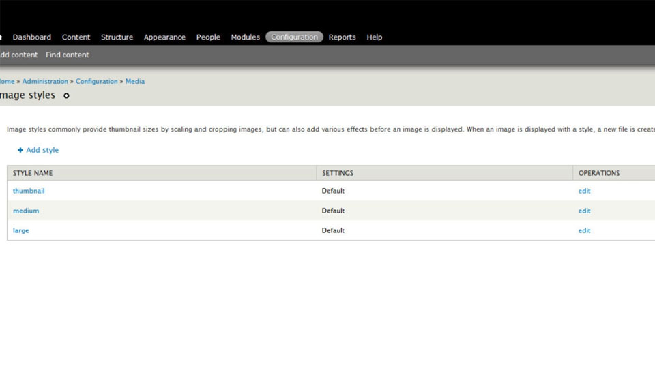
Task: Open the medium image style
Action: point(26,211)
